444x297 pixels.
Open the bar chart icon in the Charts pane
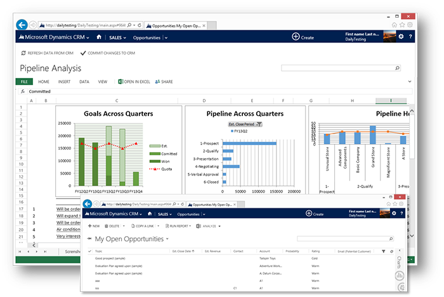[x=400, y=275]
